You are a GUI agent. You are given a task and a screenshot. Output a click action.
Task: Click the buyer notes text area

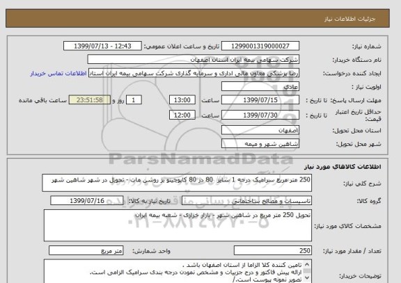point(178,271)
